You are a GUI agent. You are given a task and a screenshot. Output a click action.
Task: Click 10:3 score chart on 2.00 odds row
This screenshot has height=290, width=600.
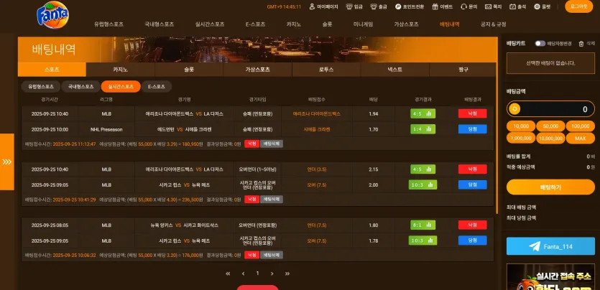click(x=423, y=185)
